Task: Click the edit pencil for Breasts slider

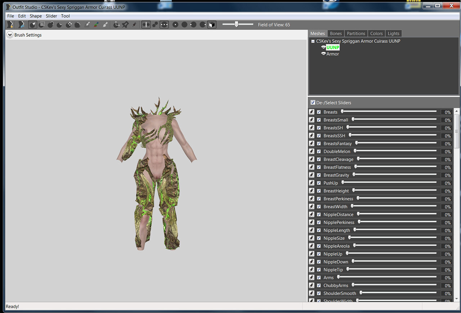Action: coord(312,112)
